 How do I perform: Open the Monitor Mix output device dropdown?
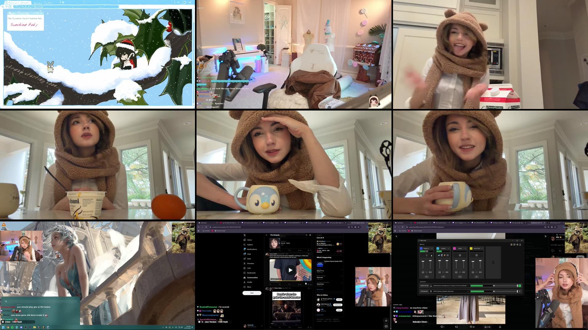click(x=468, y=286)
